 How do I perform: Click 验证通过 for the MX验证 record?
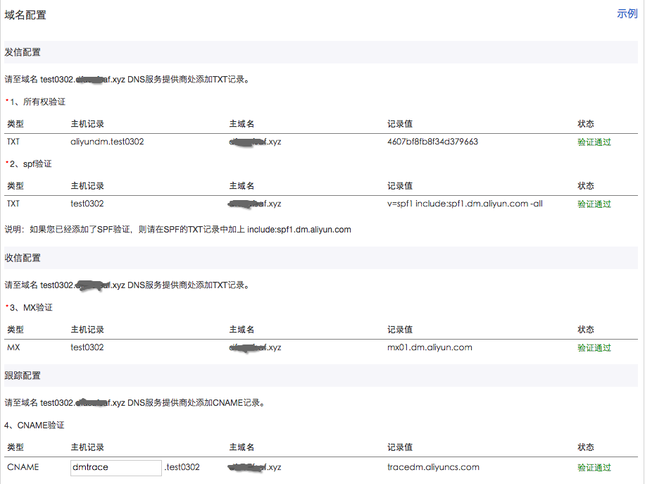(x=594, y=347)
